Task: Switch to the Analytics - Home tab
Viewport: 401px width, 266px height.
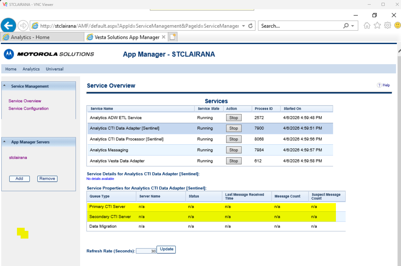Action: coord(42,37)
